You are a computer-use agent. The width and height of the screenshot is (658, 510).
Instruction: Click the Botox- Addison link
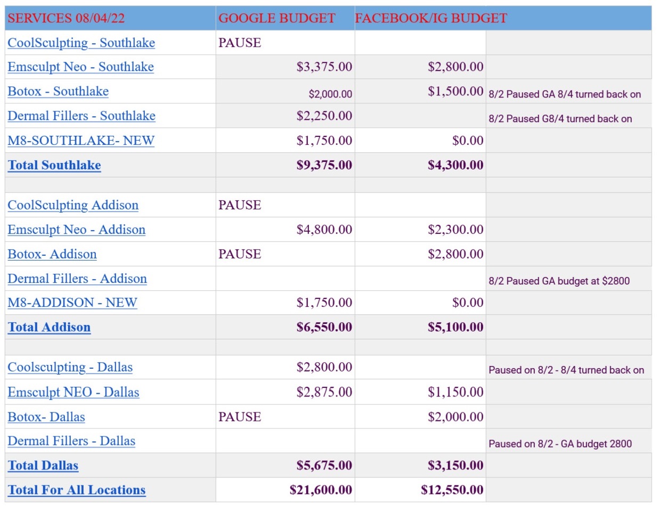(52, 254)
